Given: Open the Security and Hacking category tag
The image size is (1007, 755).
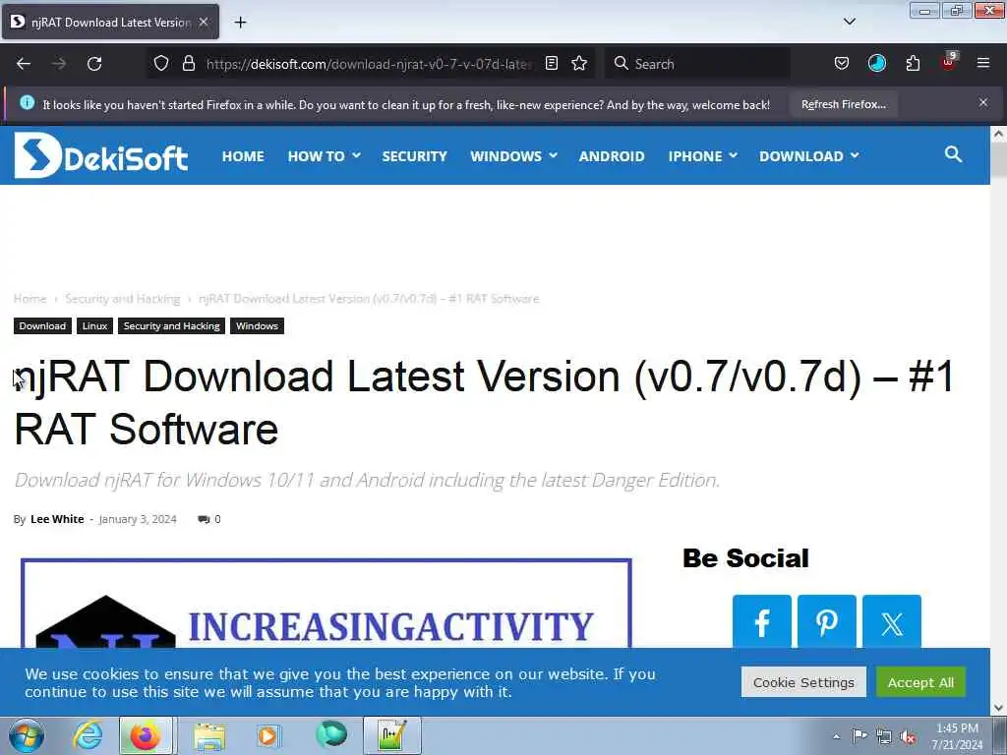Looking at the screenshot, I should tap(171, 326).
